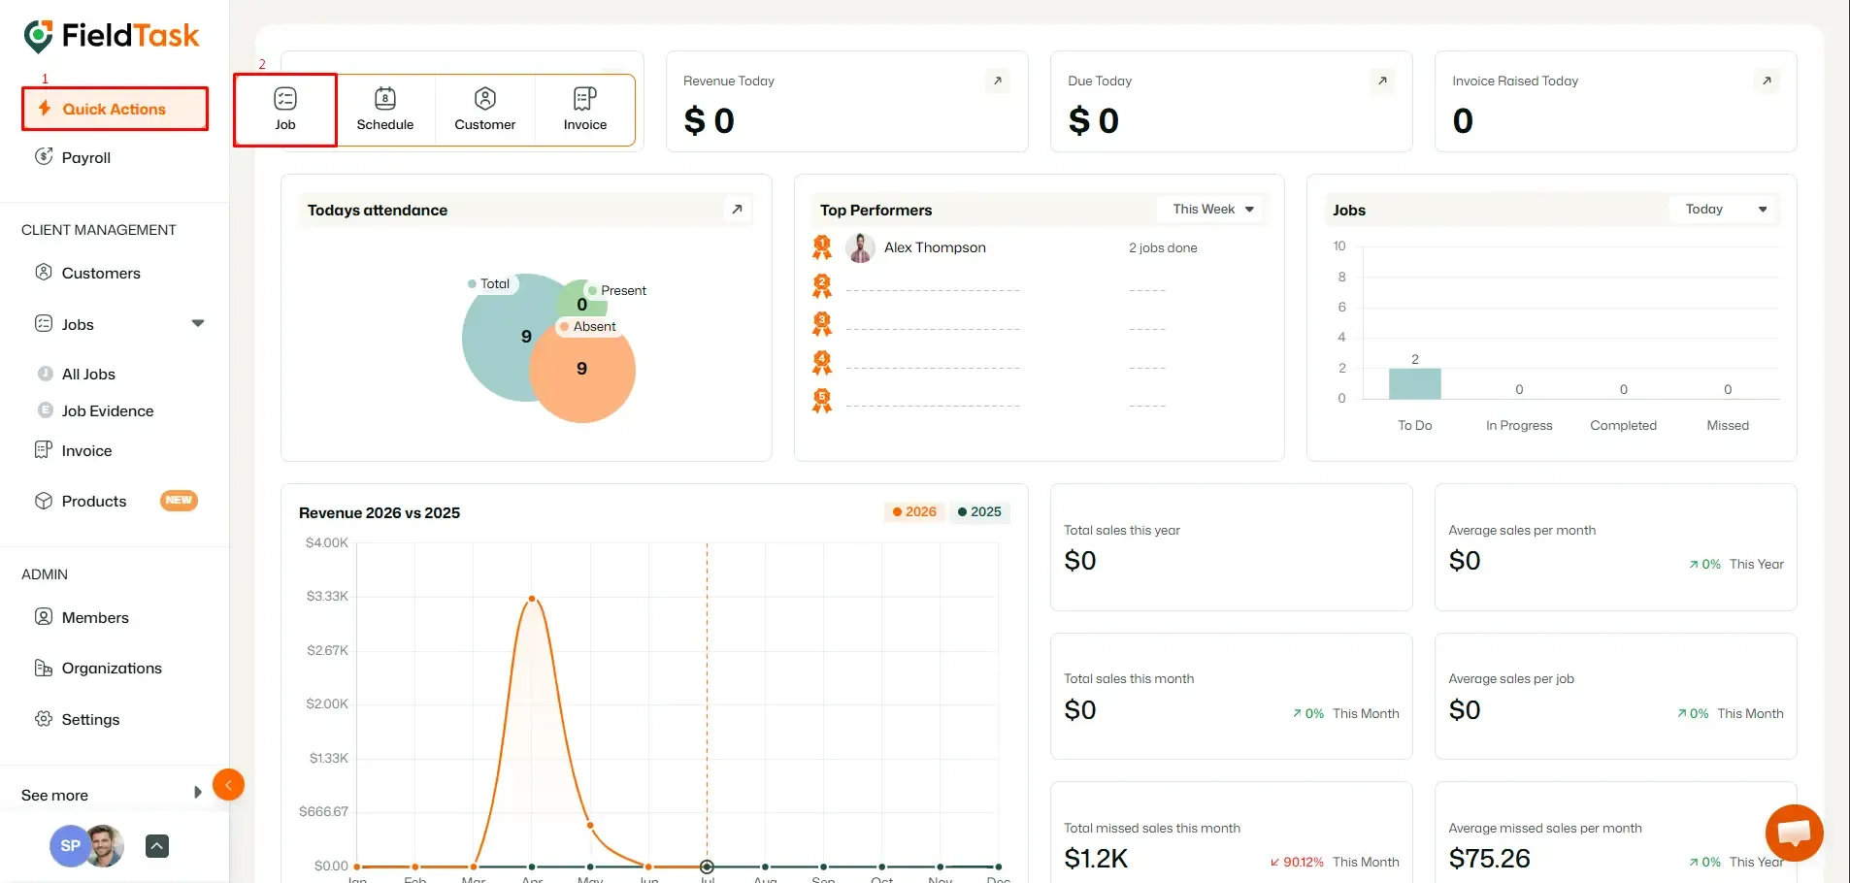Collapse the Jobs sidebar section arrow

pos(198,323)
